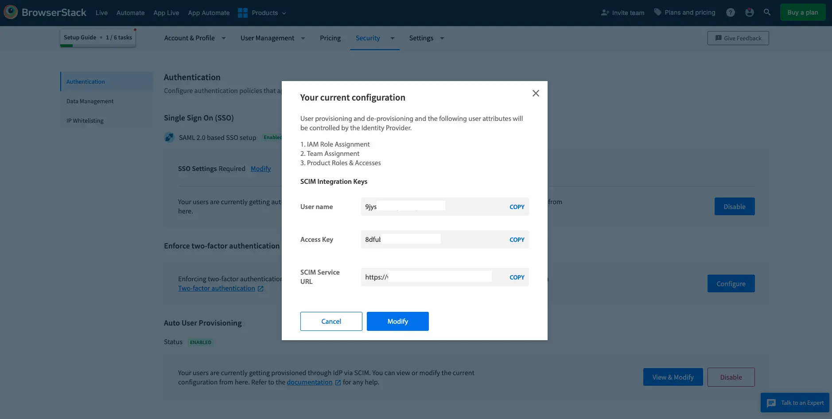Copy the SCIM Service URL
Image resolution: width=832 pixels, height=419 pixels.
coord(517,277)
